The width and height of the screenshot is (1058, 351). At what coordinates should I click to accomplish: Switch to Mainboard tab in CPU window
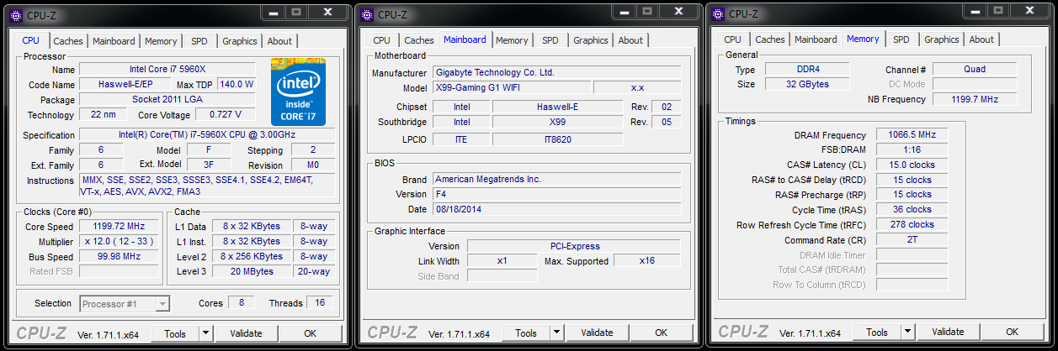[114, 41]
